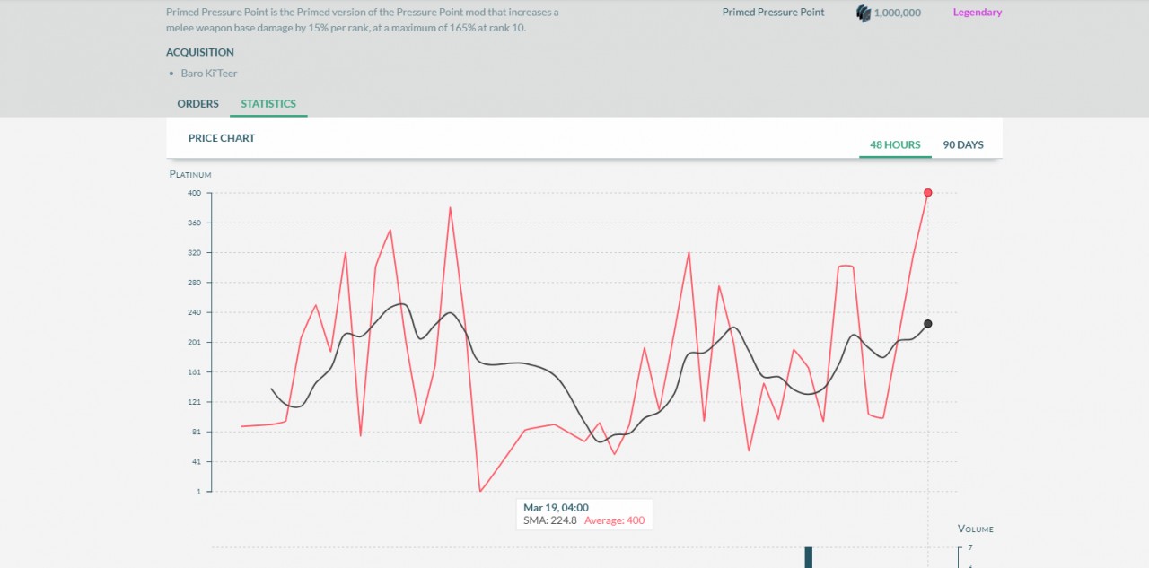Click the Legendary rarity label
1149x568 pixels.
(978, 13)
